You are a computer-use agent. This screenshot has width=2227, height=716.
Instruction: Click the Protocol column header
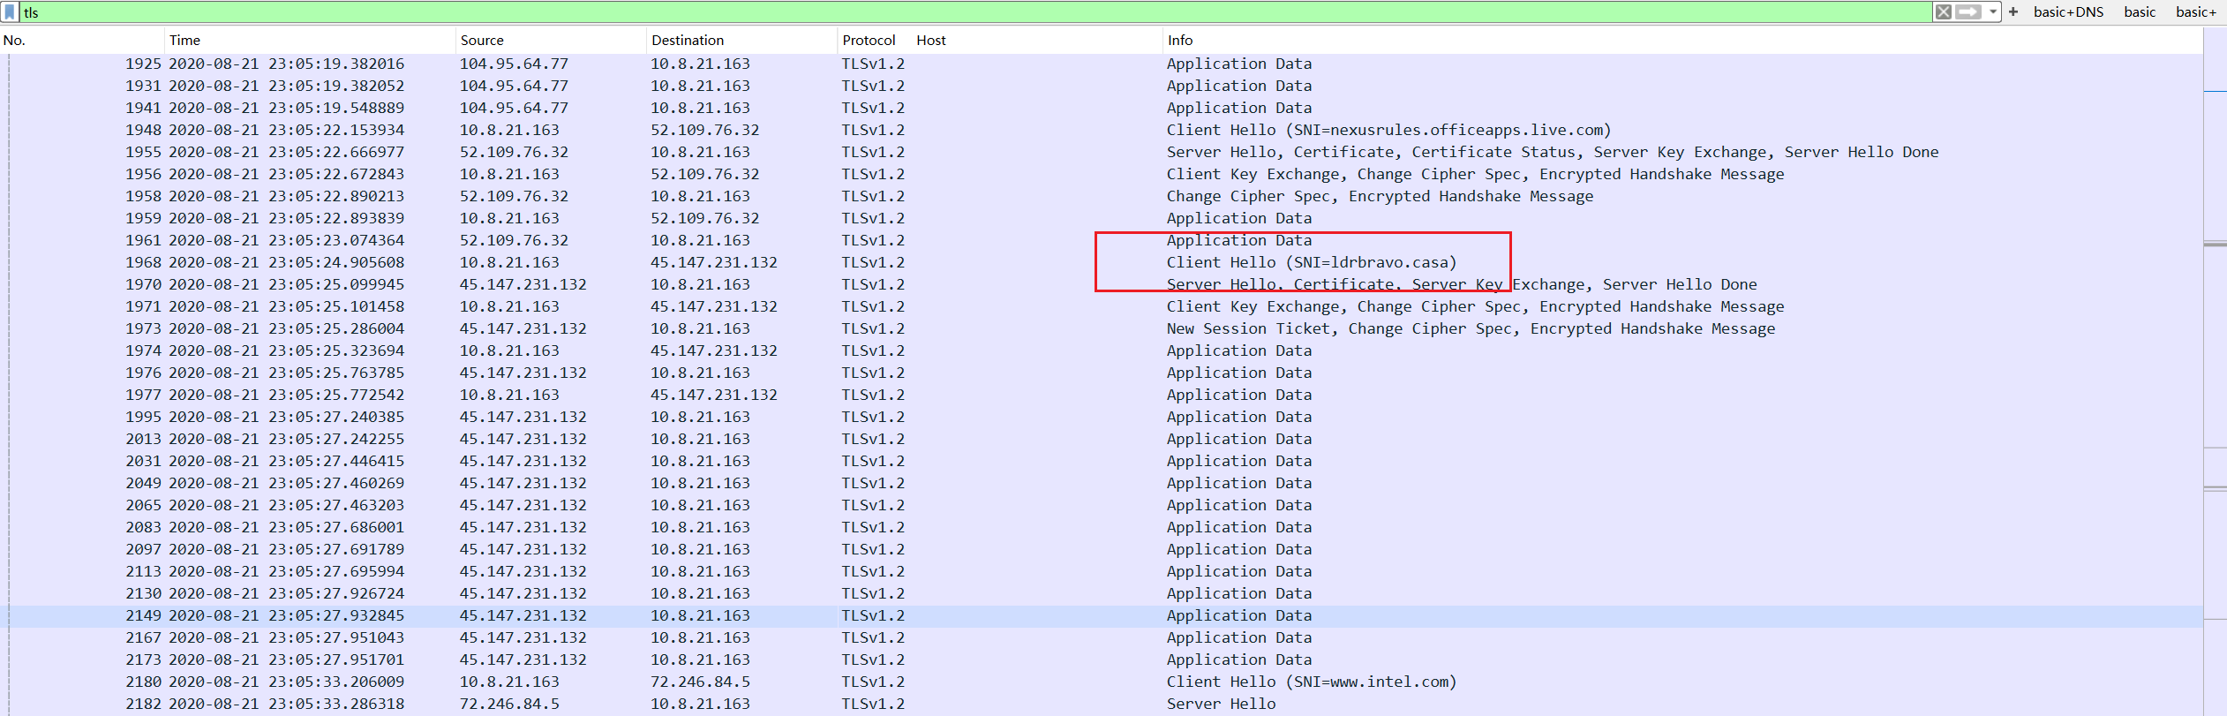(869, 41)
